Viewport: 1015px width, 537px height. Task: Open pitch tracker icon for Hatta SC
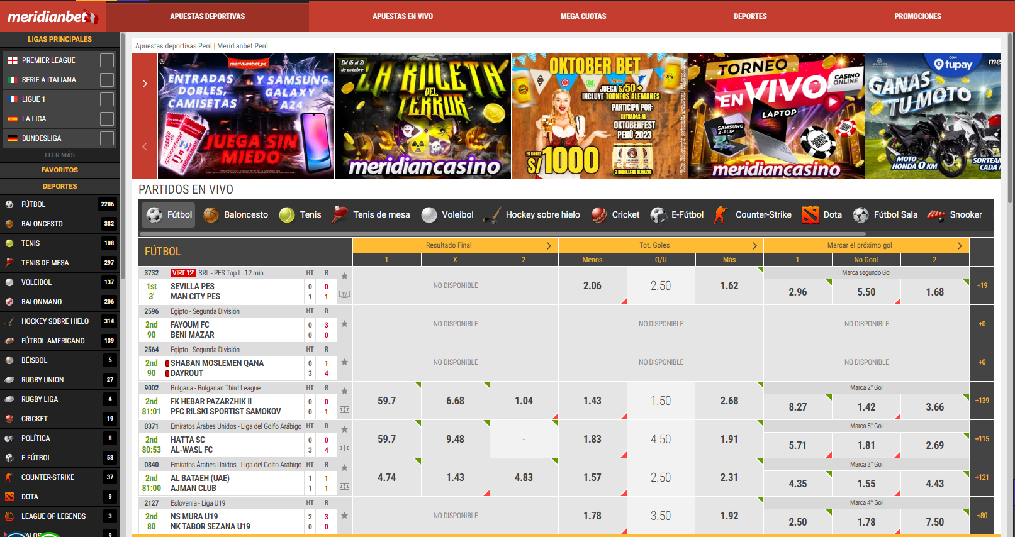[x=344, y=448]
